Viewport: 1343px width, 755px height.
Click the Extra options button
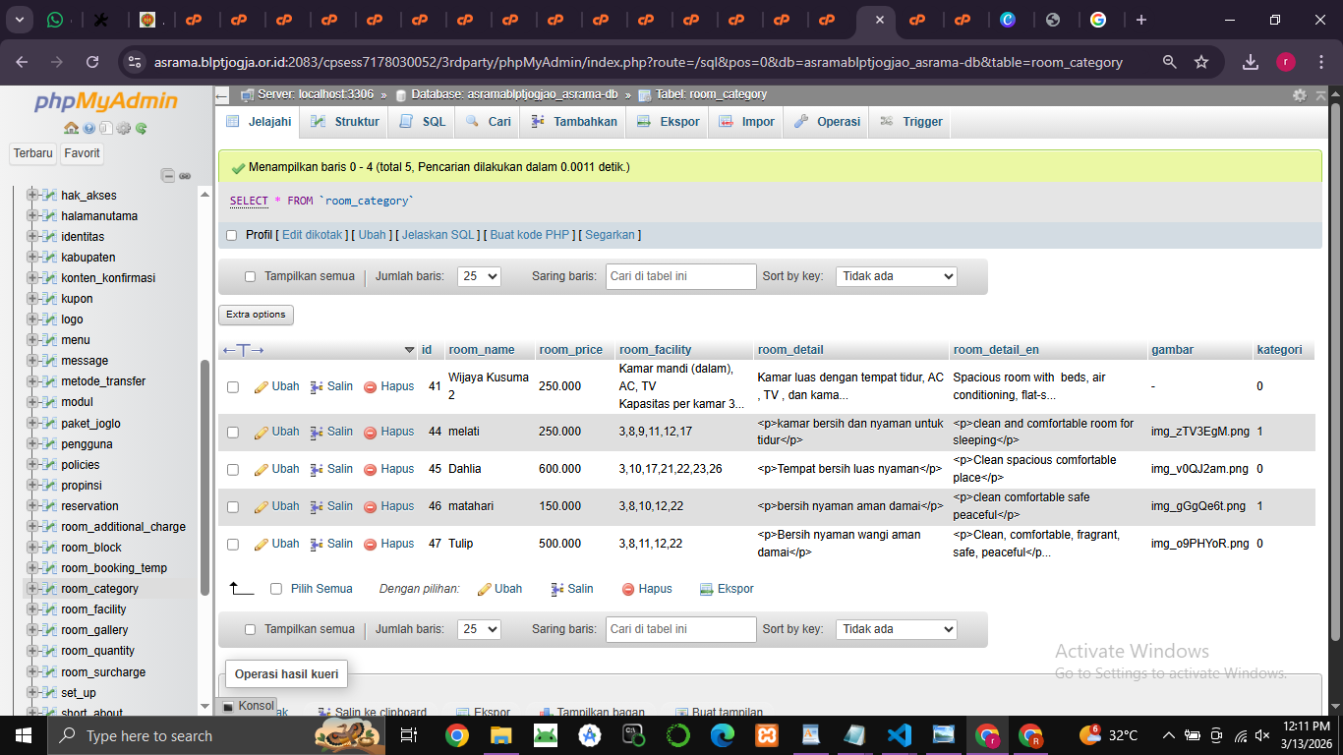[256, 315]
